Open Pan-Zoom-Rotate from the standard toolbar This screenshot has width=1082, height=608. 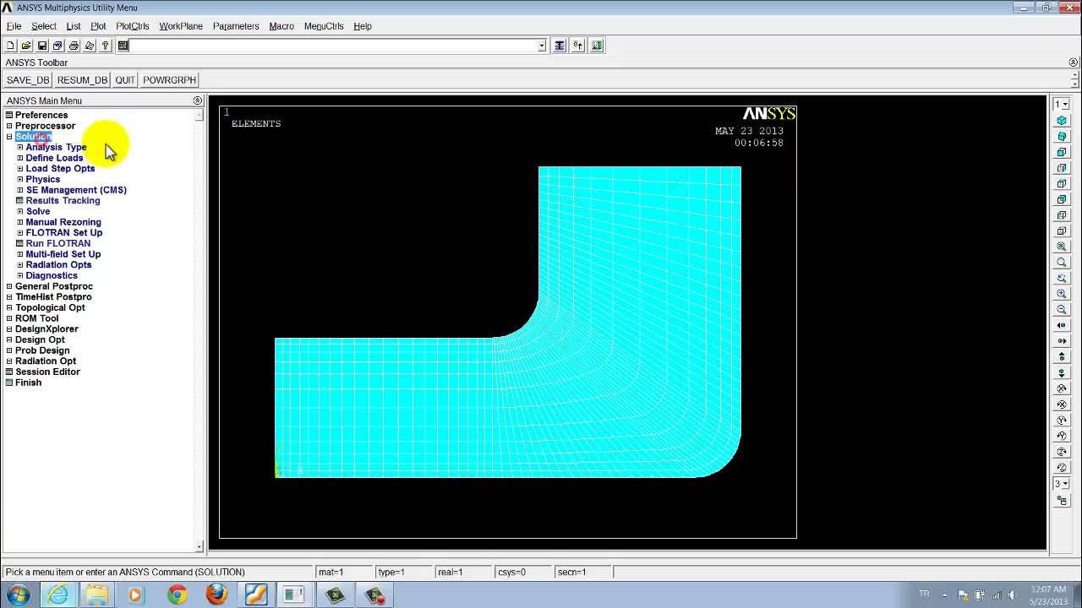(57, 46)
